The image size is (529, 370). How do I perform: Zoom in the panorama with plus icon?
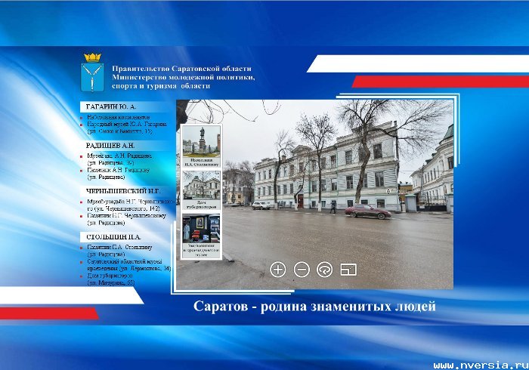(278, 270)
